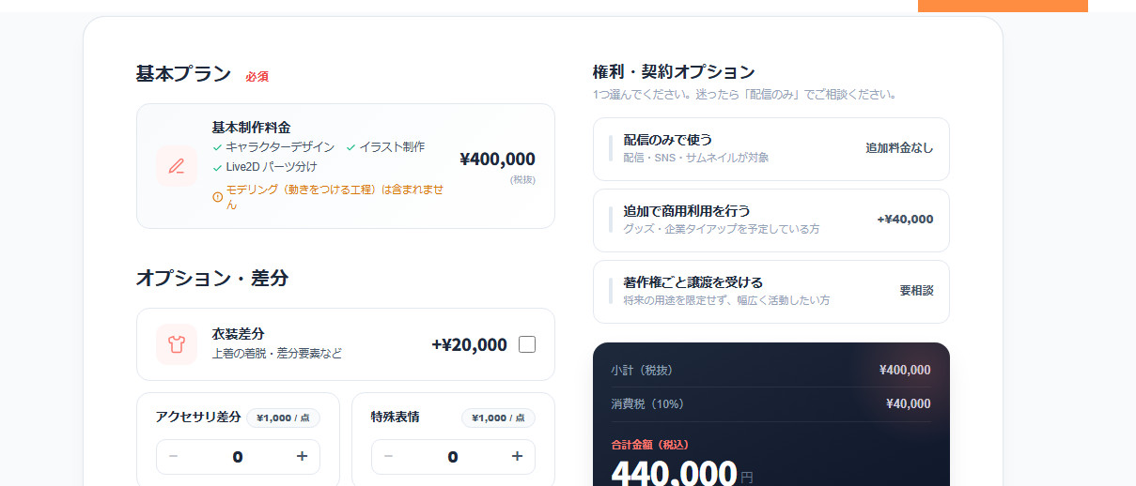Click the orange button at top right
The height and width of the screenshot is (486, 1136).
pyautogui.click(x=1002, y=6)
